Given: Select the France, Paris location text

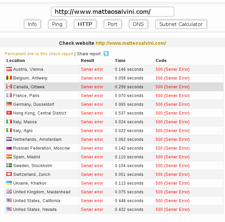Looking at the screenshot, I should 26,96.
